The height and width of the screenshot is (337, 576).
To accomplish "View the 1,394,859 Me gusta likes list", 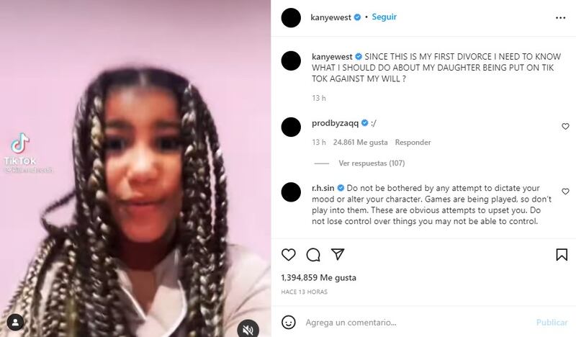I will (318, 277).
